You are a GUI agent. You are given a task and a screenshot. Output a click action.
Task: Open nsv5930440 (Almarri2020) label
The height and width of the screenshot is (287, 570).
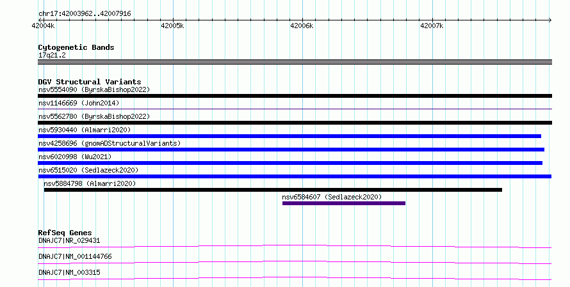pos(85,130)
